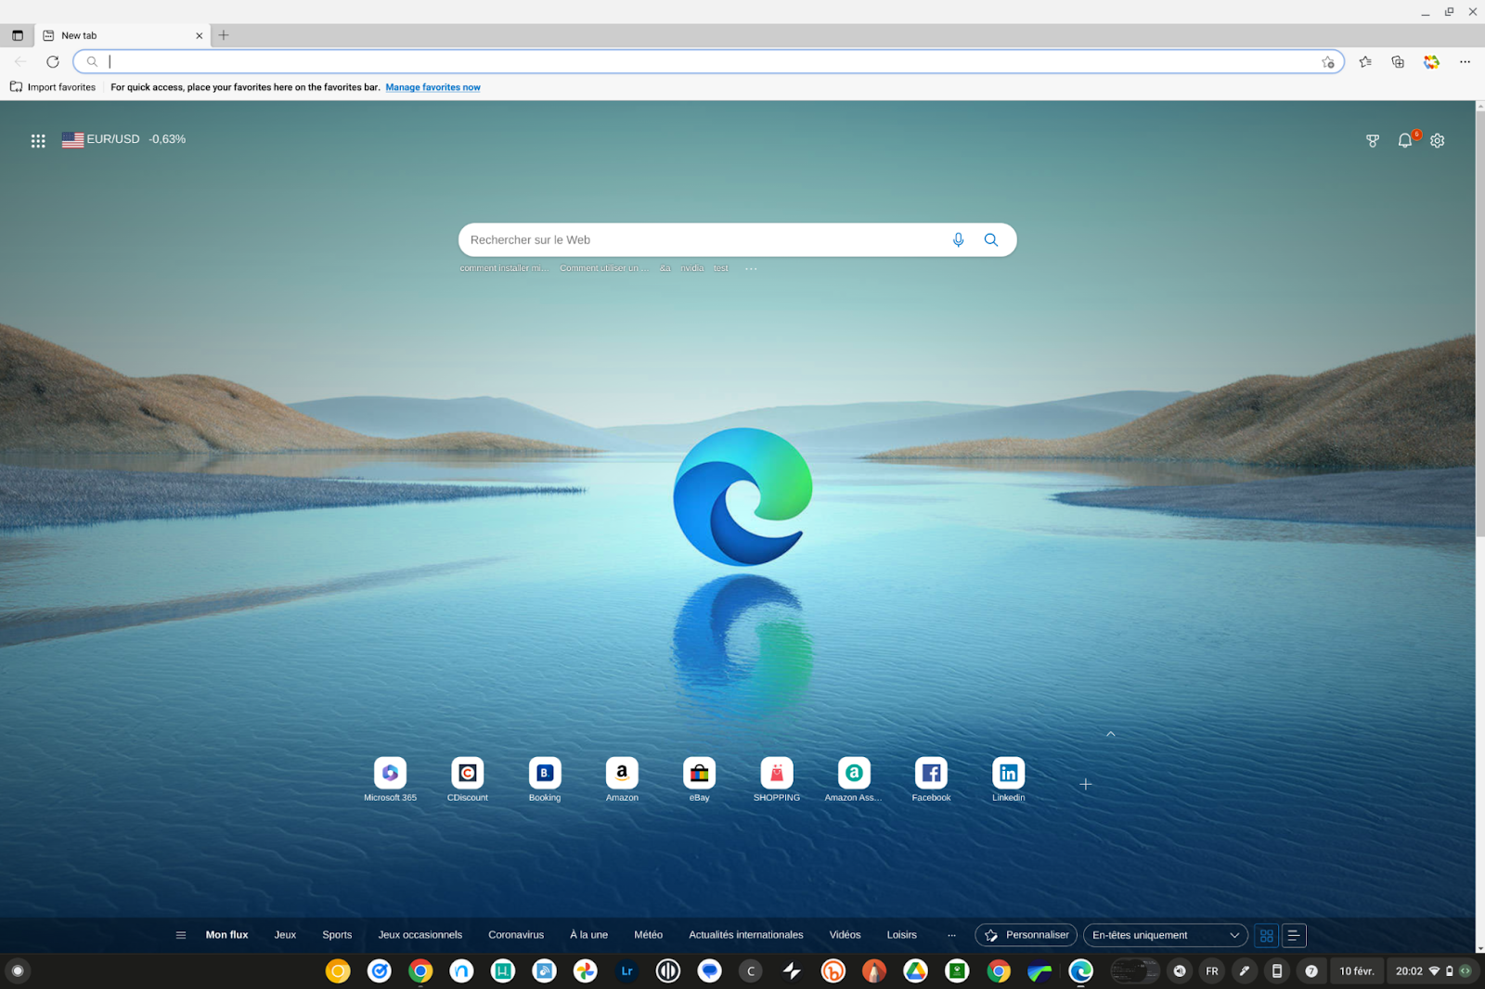The height and width of the screenshot is (989, 1485).
Task: Show more recent searches ellipsis
Action: 751,269
